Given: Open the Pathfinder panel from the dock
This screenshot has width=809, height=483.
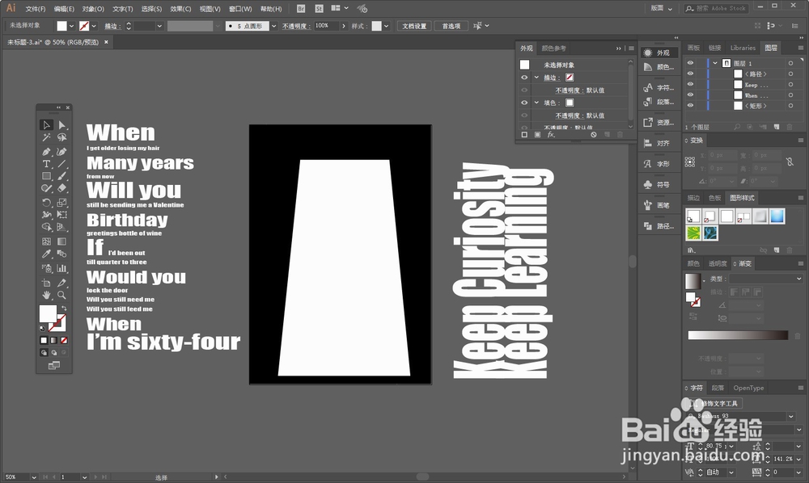Looking at the screenshot, I should coord(659,226).
